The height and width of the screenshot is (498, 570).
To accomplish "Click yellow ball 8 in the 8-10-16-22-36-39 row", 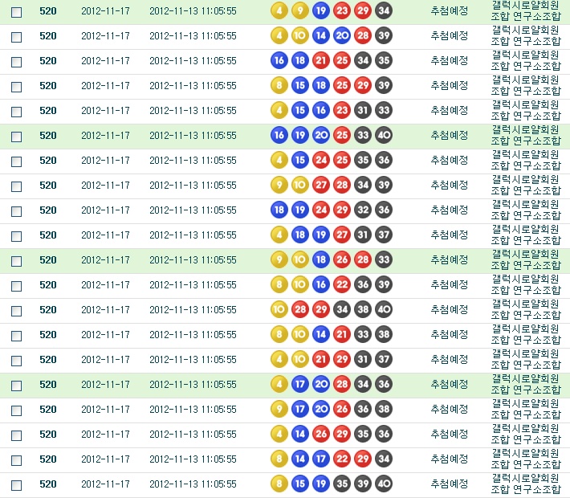I will (279, 284).
